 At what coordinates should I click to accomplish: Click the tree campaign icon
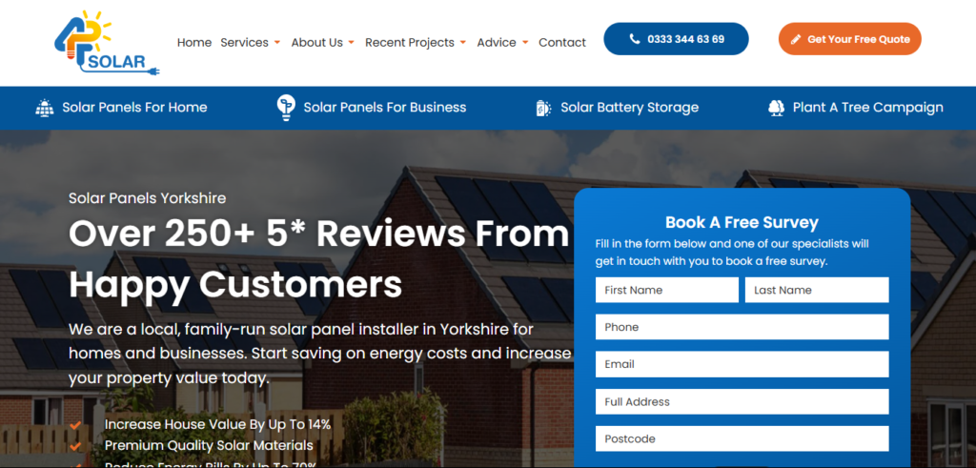(776, 108)
